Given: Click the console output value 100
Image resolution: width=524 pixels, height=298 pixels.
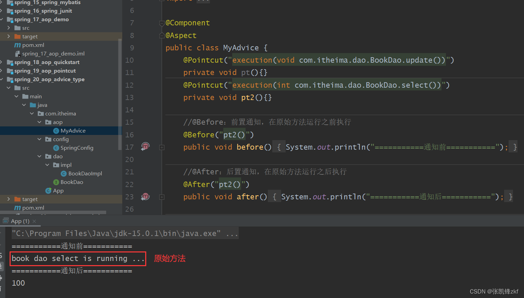Looking at the screenshot, I should 18,283.
